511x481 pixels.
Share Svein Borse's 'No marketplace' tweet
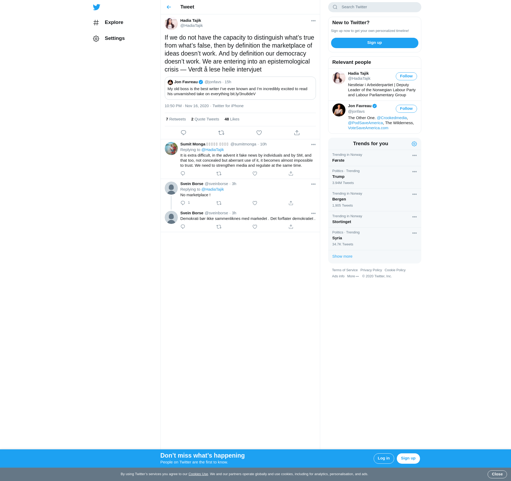(x=291, y=203)
